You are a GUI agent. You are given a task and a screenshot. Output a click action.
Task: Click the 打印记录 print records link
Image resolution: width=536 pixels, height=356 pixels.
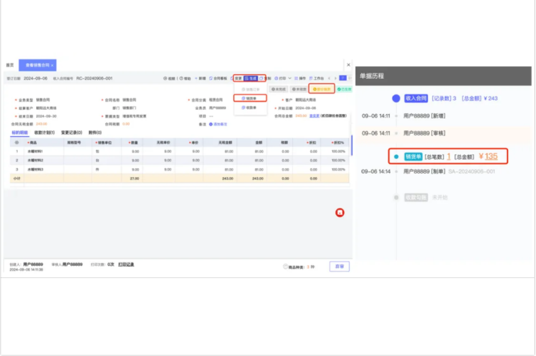[x=126, y=265]
